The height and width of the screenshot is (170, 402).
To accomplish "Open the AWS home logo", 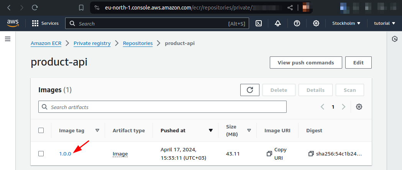I will (x=13, y=24).
